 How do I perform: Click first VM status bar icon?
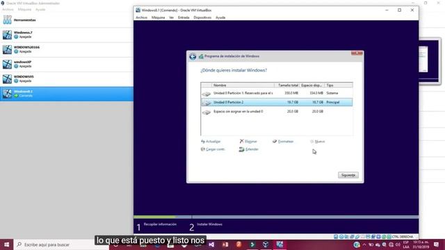click(336, 237)
